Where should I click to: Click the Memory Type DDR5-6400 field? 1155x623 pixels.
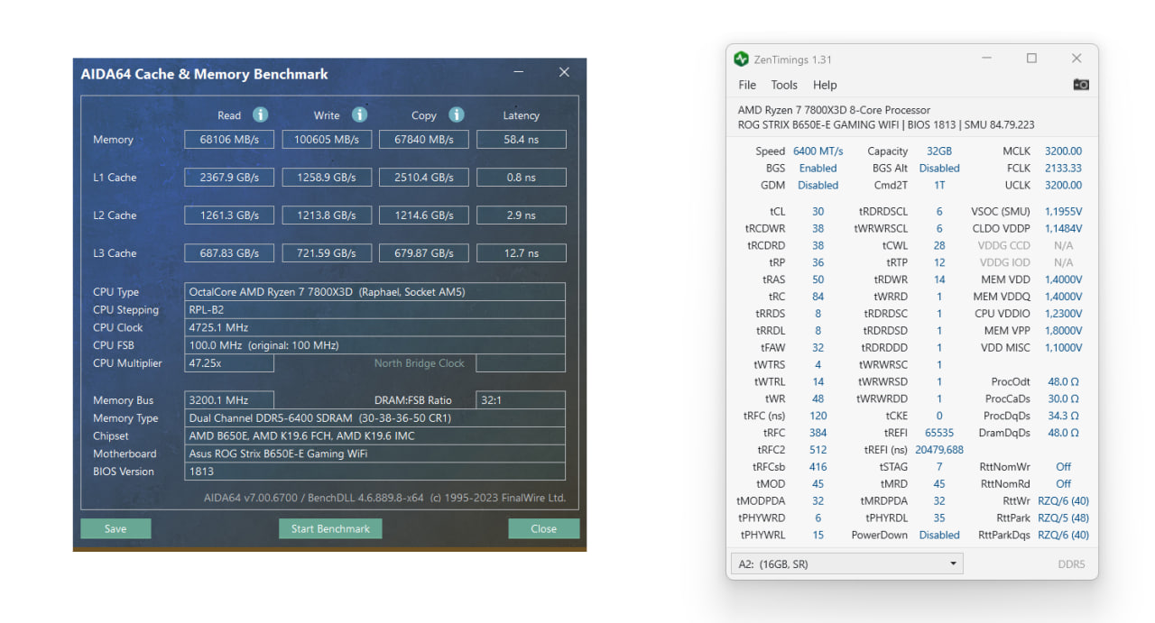375,418
